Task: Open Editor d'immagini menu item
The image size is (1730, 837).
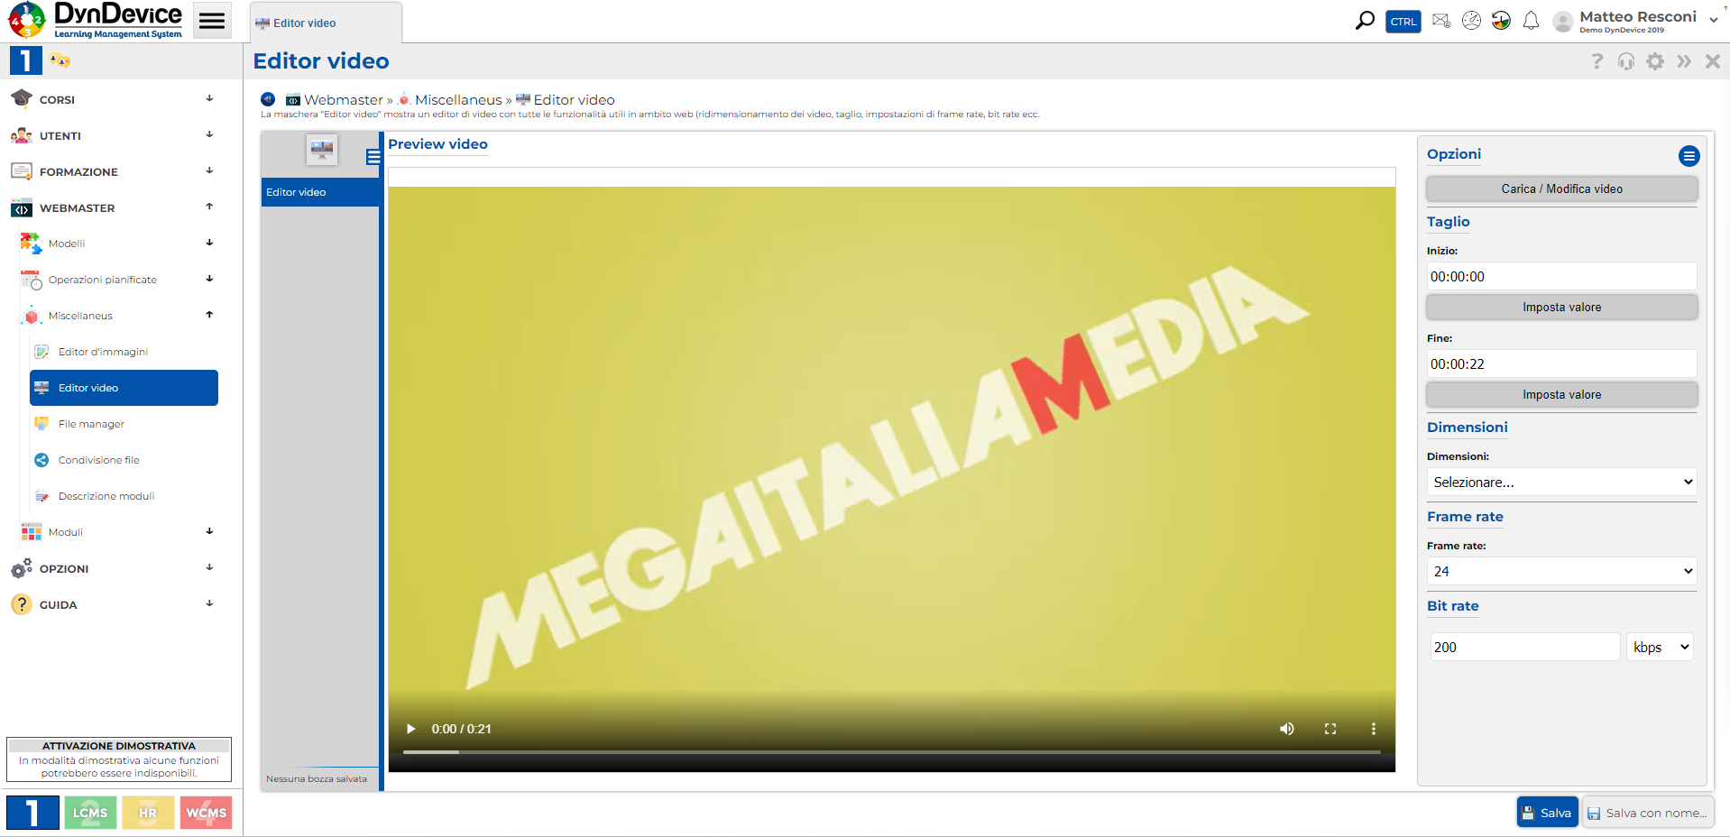Action: click(103, 352)
